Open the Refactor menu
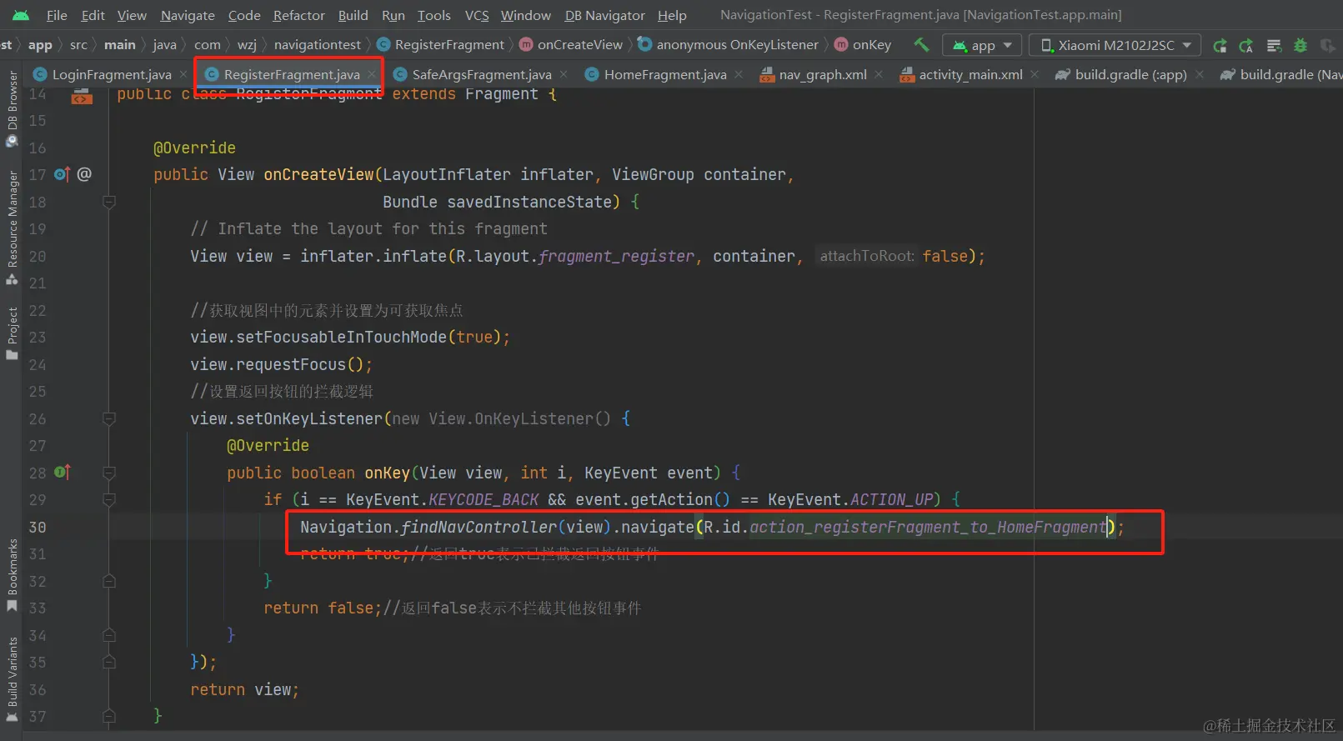The height and width of the screenshot is (741, 1343). (299, 16)
